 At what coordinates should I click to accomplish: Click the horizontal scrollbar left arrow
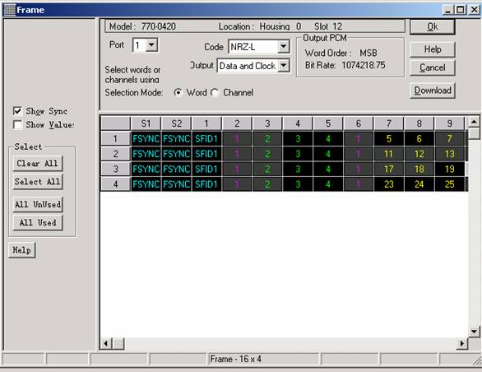pos(106,343)
